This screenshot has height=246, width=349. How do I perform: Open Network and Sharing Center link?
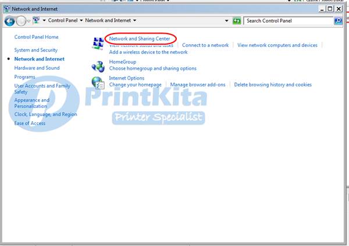pyautogui.click(x=140, y=39)
